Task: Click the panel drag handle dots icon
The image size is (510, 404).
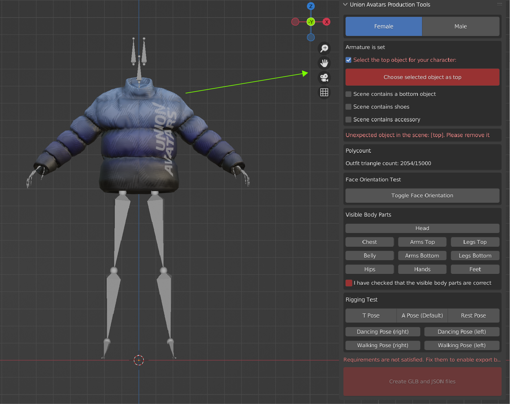Action: tap(499, 4)
